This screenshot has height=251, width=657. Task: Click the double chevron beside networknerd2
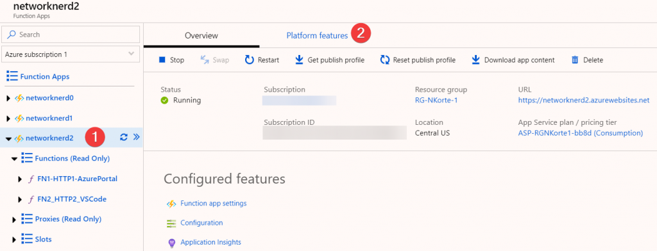[x=136, y=137]
